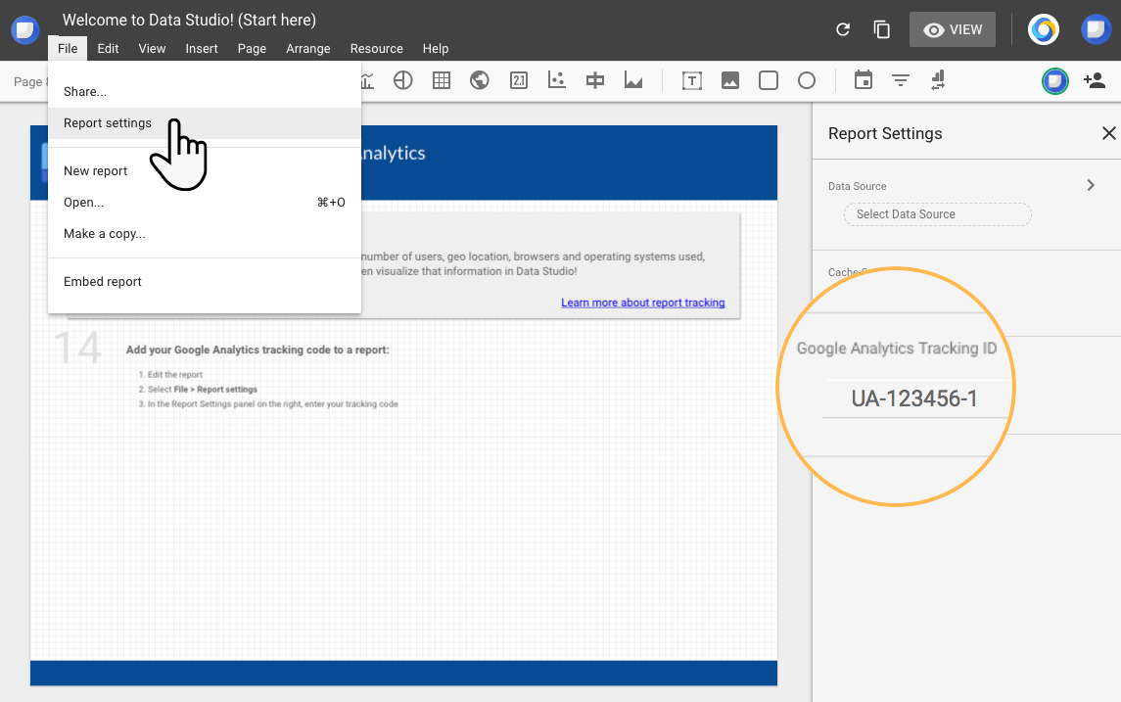
Task: Select the table chart tool
Action: point(442,81)
